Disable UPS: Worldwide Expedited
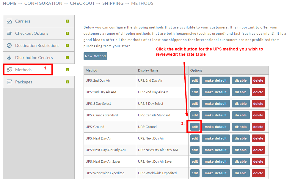295x179 pixels. 241,173
